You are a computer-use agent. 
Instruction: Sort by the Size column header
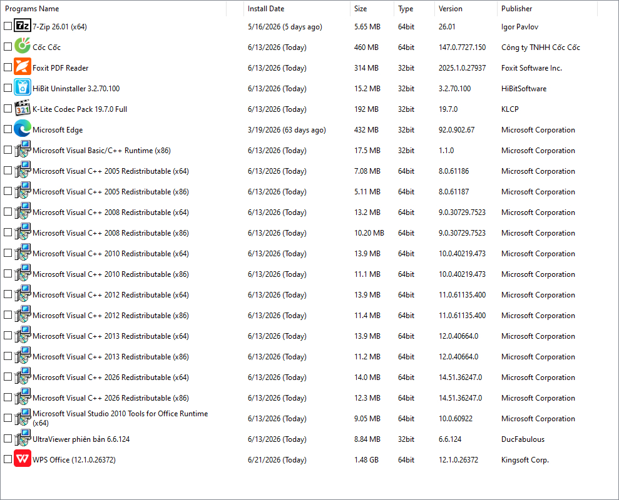[x=372, y=9]
